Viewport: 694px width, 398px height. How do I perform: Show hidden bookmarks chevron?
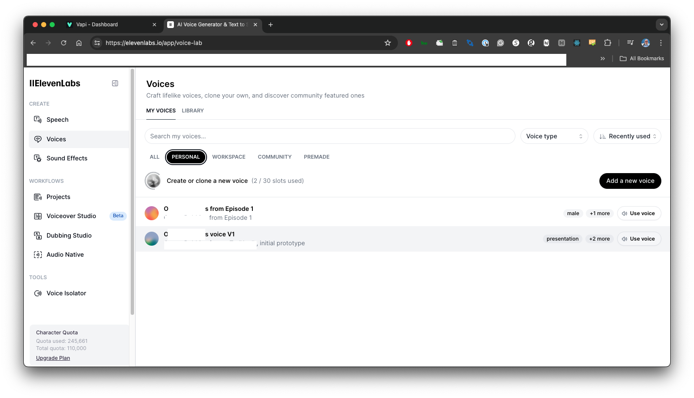(x=603, y=59)
